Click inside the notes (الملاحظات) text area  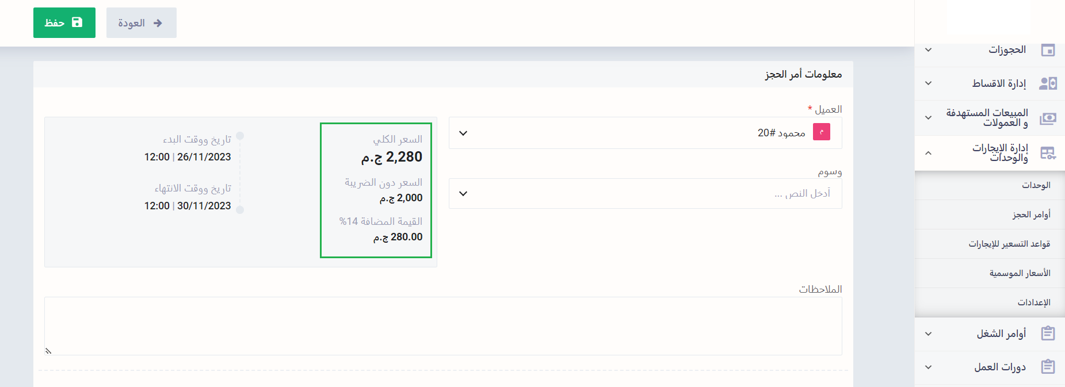coord(443,325)
